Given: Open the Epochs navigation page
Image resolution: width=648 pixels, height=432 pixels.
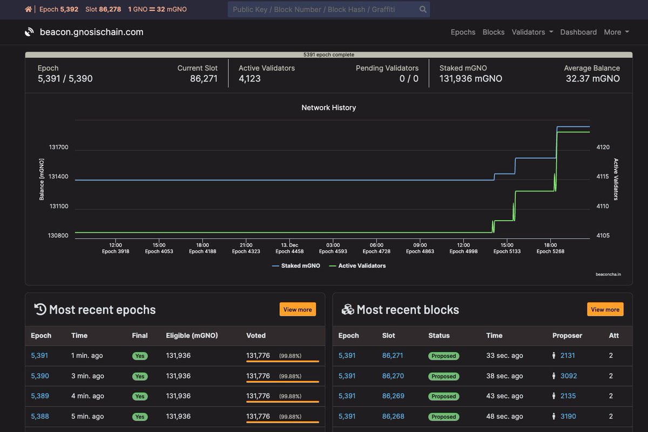Looking at the screenshot, I should click(x=463, y=32).
